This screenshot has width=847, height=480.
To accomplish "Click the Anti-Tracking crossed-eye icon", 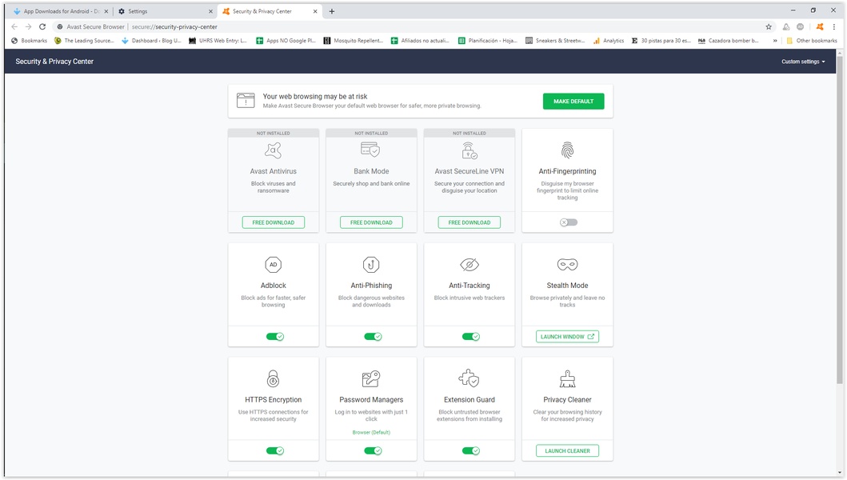I will click(x=469, y=263).
